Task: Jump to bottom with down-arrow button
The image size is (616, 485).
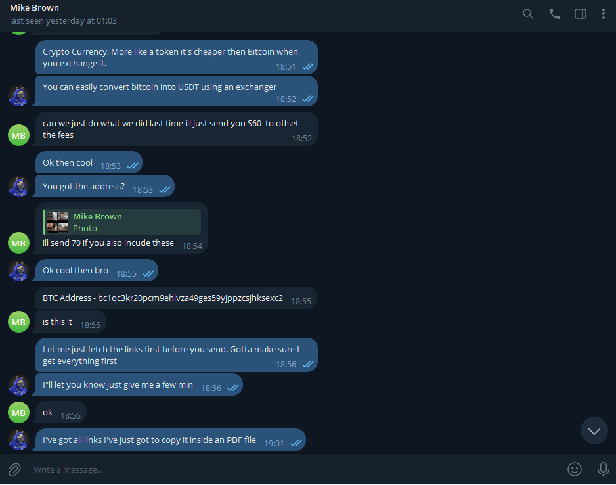Action: point(594,430)
